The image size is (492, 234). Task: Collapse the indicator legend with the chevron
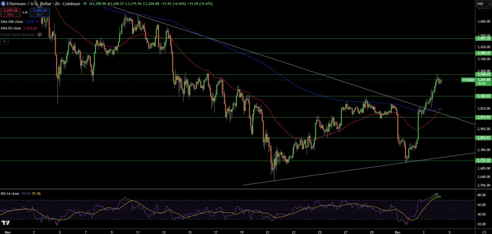tap(5, 41)
